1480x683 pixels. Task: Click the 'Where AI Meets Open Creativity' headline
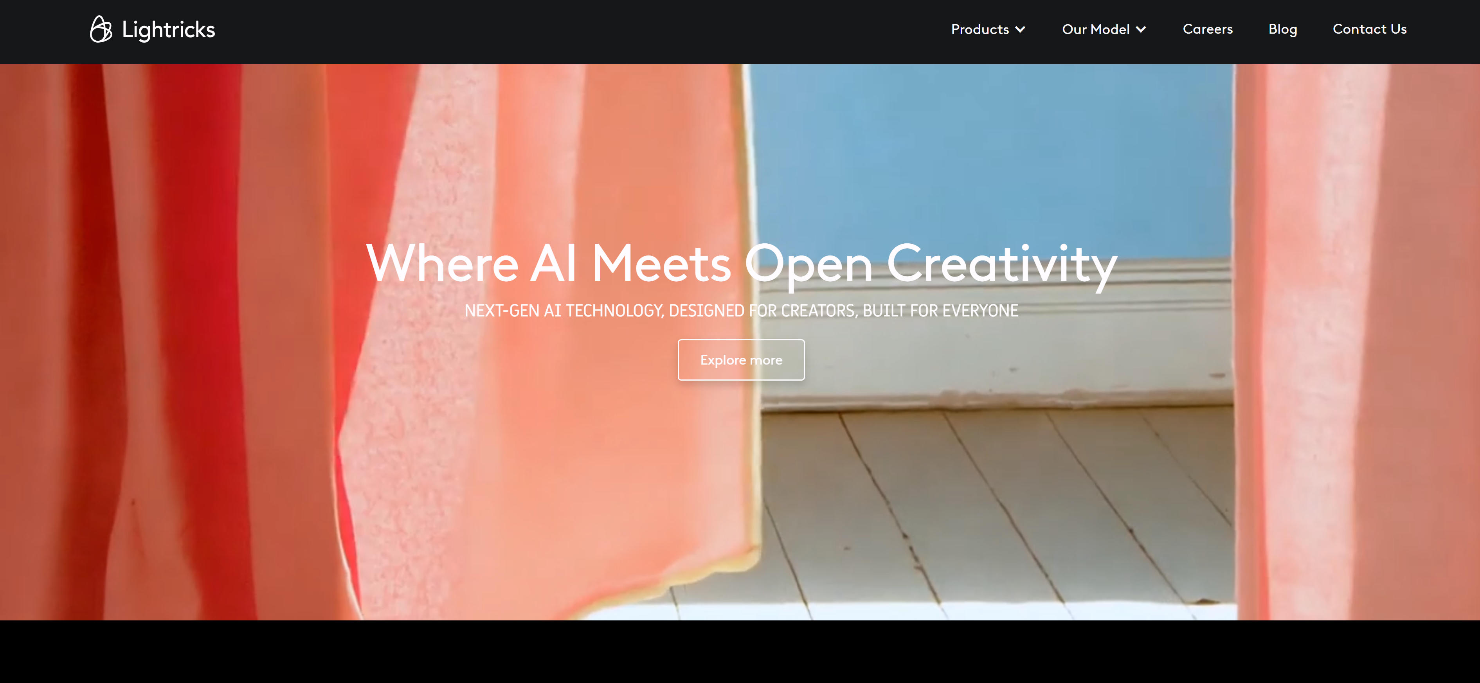coord(741,264)
